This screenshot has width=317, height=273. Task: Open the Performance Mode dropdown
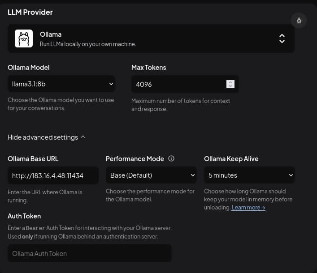pyautogui.click(x=151, y=175)
